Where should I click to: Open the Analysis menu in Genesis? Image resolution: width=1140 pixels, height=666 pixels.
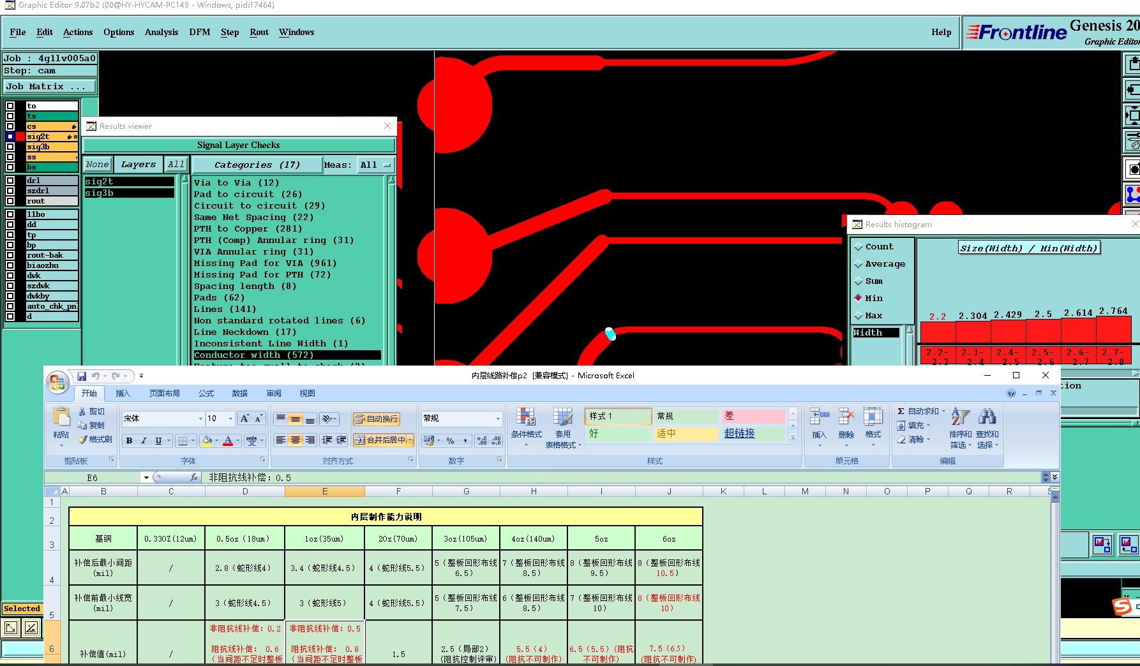pyautogui.click(x=161, y=32)
